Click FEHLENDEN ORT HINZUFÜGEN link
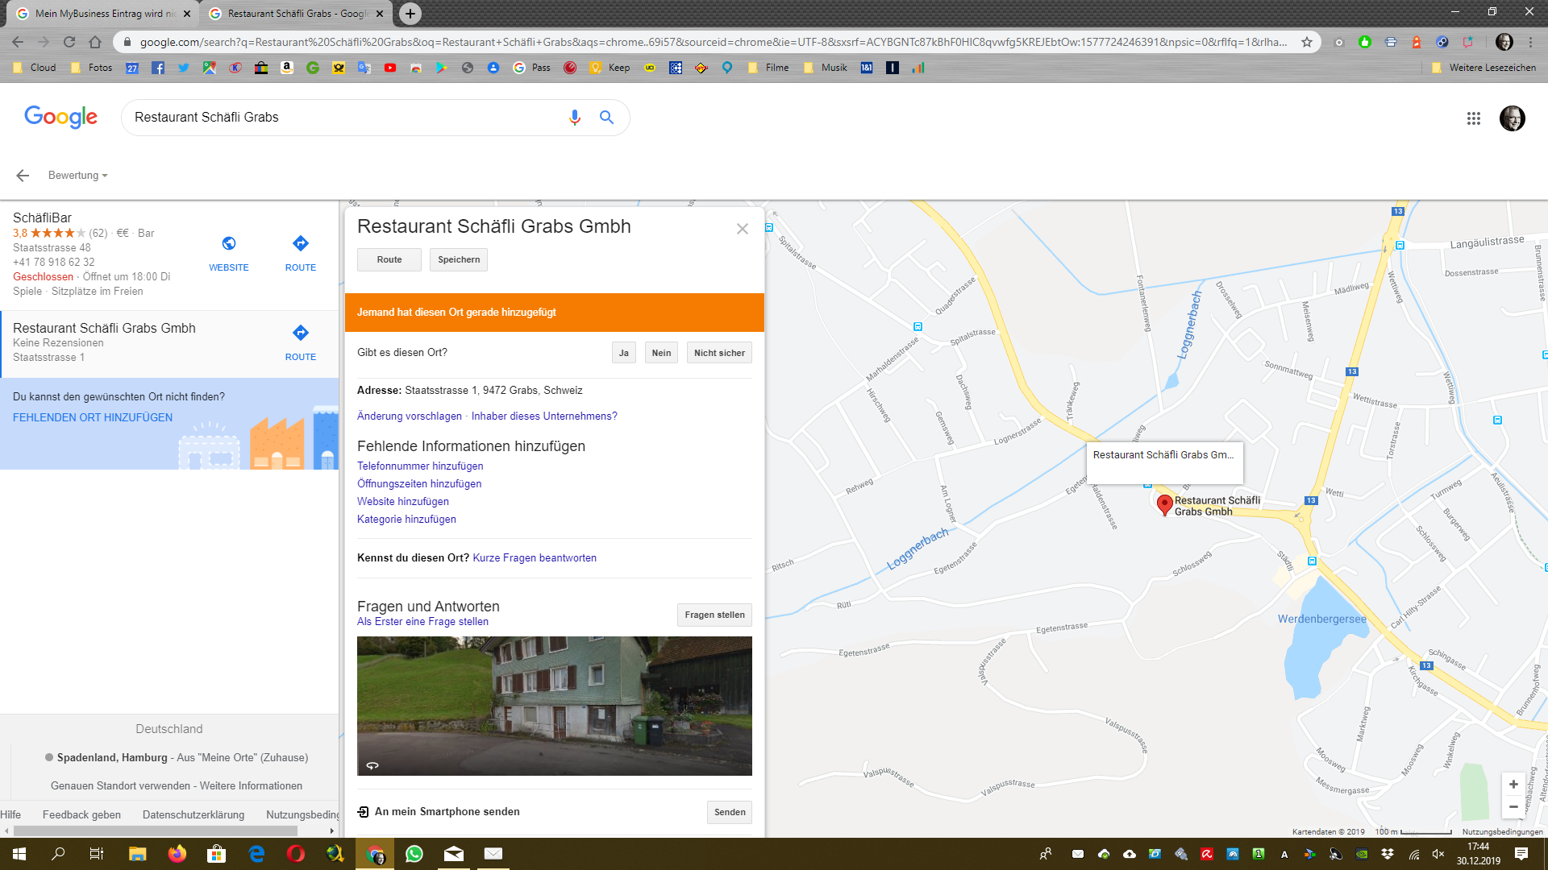1548x870 pixels. (93, 417)
